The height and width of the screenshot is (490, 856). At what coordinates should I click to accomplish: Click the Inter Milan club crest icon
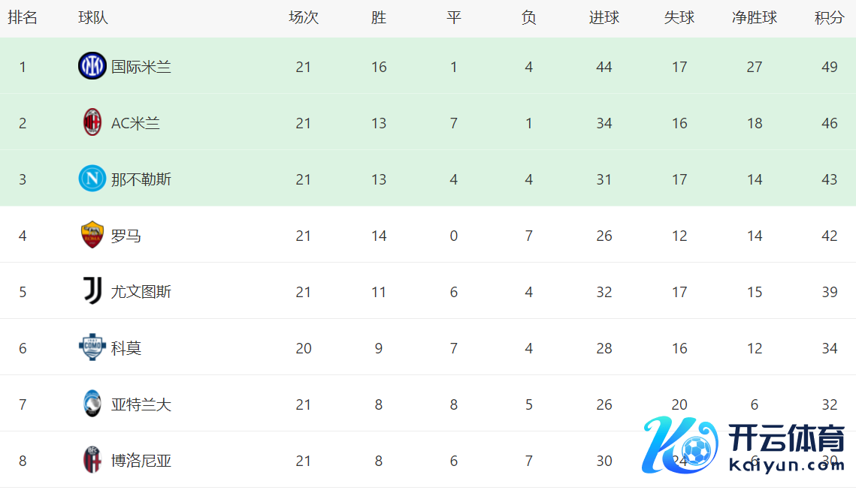tap(92, 66)
